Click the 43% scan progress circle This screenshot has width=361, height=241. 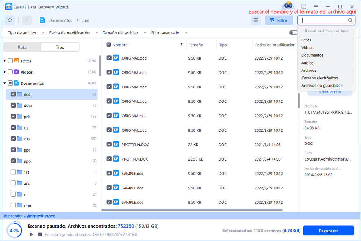[14, 231]
